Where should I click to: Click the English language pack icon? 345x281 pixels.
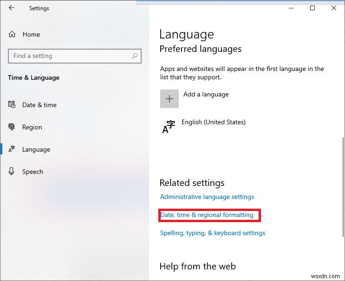[169, 127]
